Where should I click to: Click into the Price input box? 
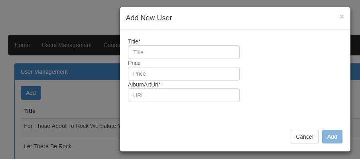tap(184, 74)
